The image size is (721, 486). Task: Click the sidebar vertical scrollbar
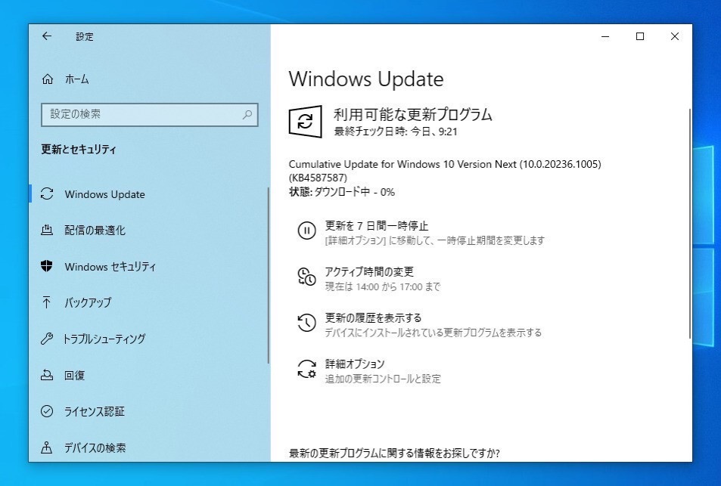click(x=269, y=276)
